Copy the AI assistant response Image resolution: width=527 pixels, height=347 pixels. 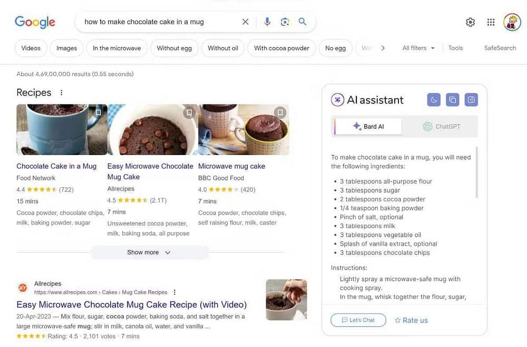point(452,100)
